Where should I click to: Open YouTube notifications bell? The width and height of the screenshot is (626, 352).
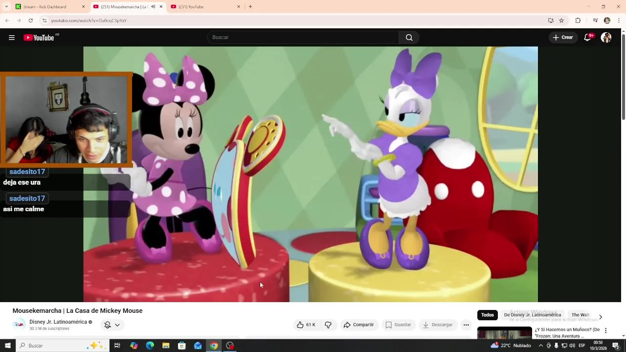pos(588,38)
